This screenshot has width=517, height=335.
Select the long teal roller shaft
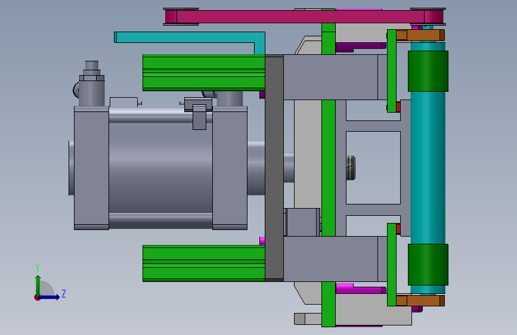(428, 167)
